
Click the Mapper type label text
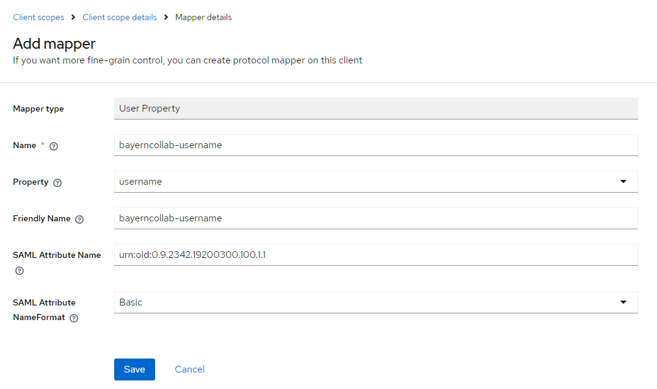coord(38,109)
